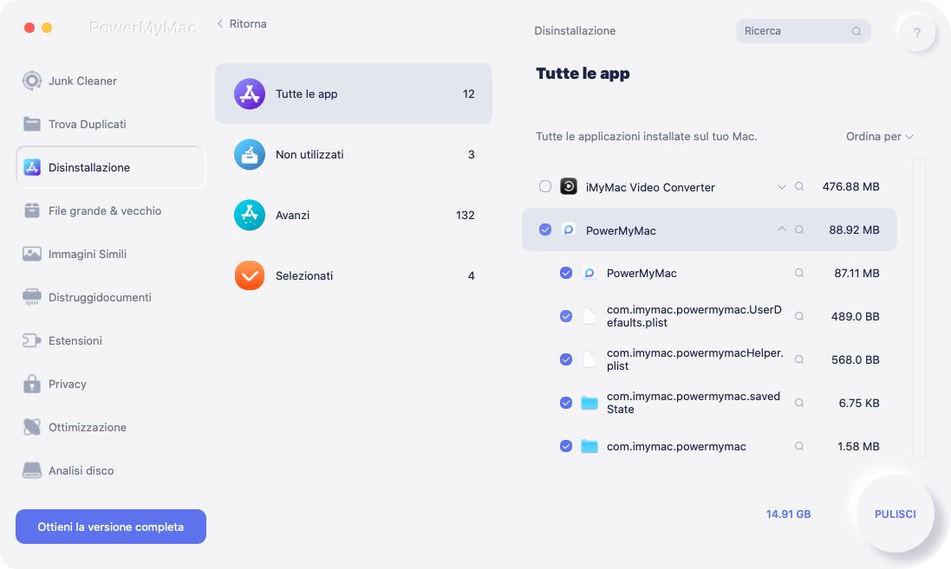Show the Non utilizzati category
The height and width of the screenshot is (569, 951).
point(354,154)
